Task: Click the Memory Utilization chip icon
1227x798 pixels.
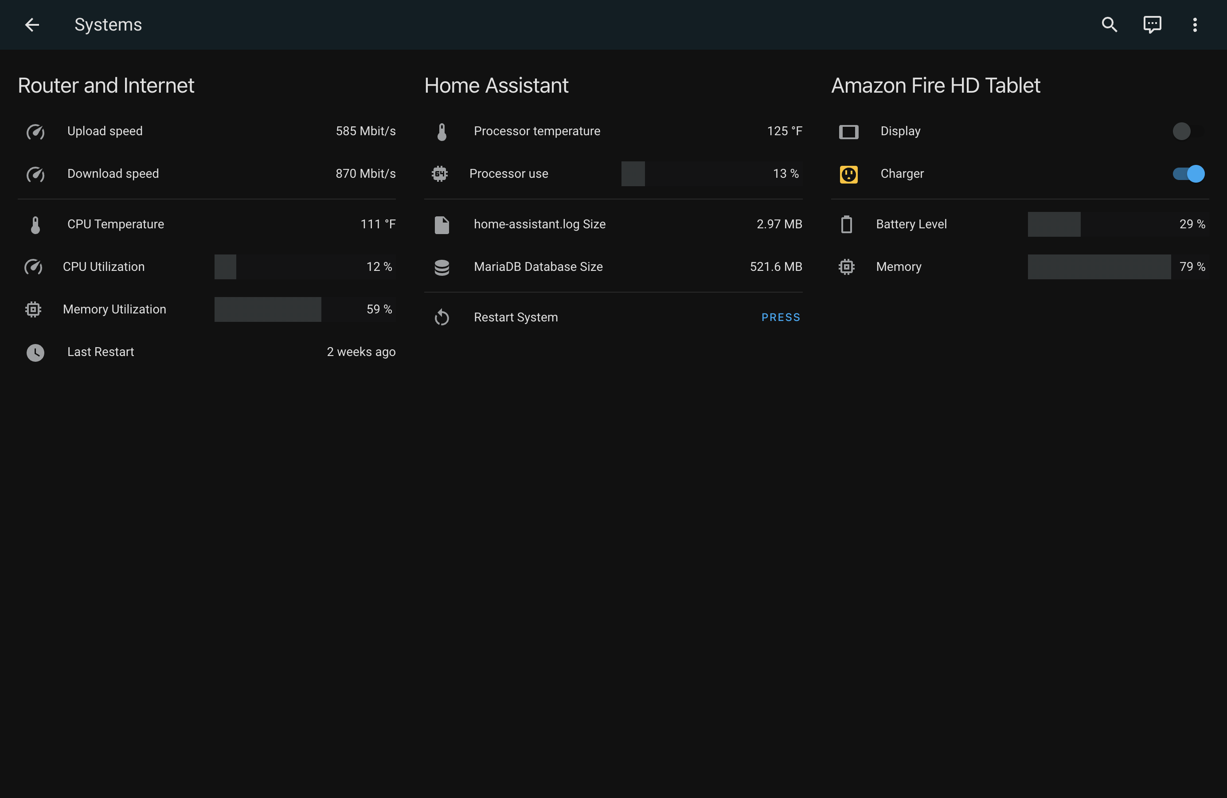Action: [33, 309]
